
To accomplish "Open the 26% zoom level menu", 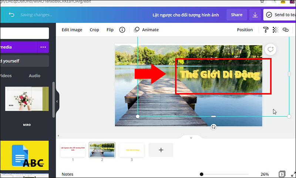I will [265, 174].
